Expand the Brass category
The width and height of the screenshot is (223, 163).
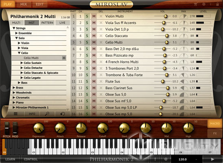14,87
